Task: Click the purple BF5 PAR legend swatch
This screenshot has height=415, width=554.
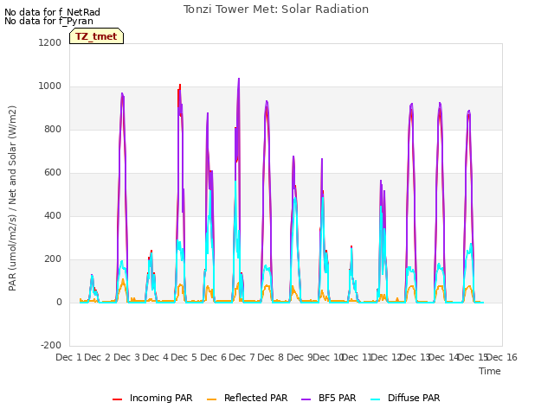Action: pos(306,399)
